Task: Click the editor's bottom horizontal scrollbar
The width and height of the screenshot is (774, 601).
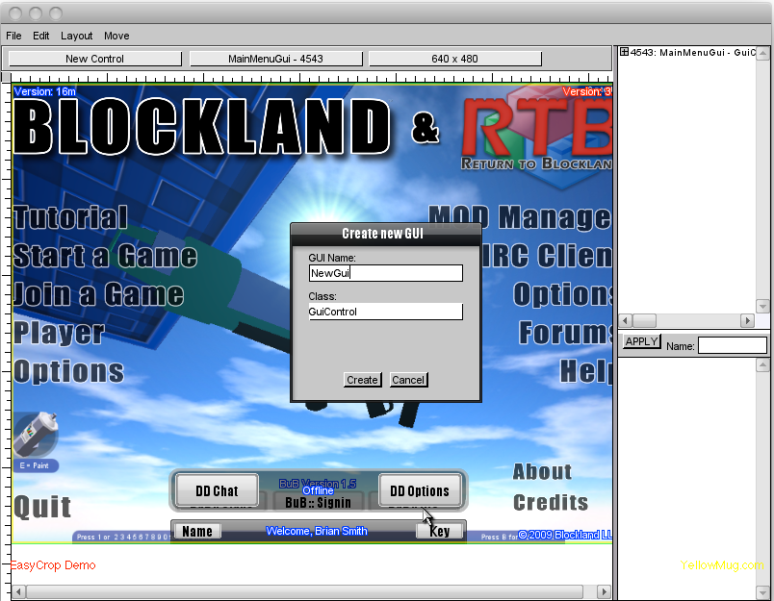Action: pos(308,591)
